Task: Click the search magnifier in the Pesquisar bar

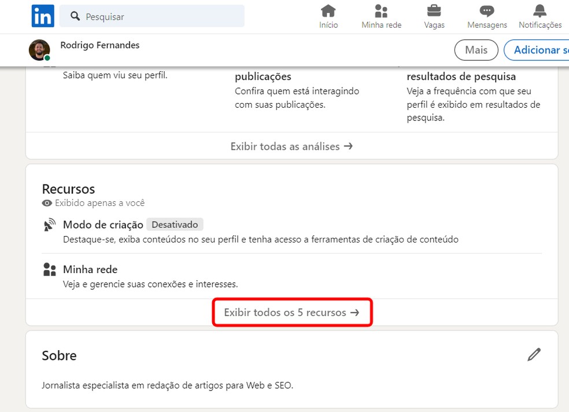Action: (75, 16)
